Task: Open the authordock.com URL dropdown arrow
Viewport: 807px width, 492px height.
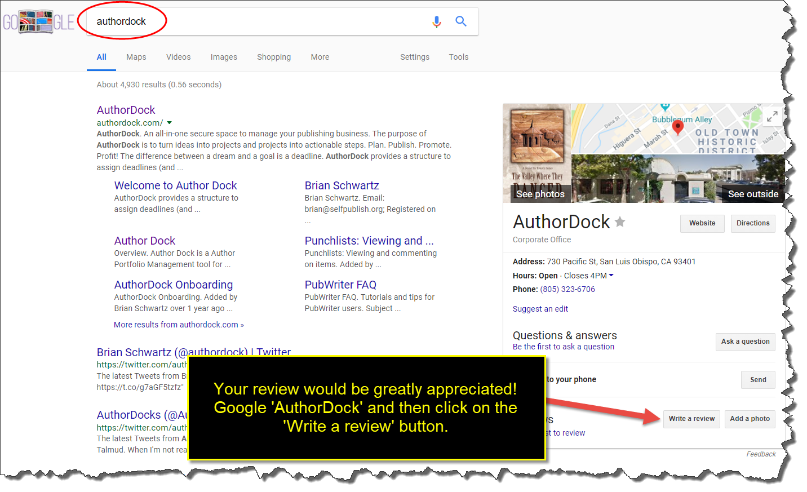Action: tap(169, 122)
